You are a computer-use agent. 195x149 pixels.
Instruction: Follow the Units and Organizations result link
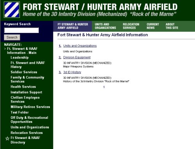(x=80, y=46)
